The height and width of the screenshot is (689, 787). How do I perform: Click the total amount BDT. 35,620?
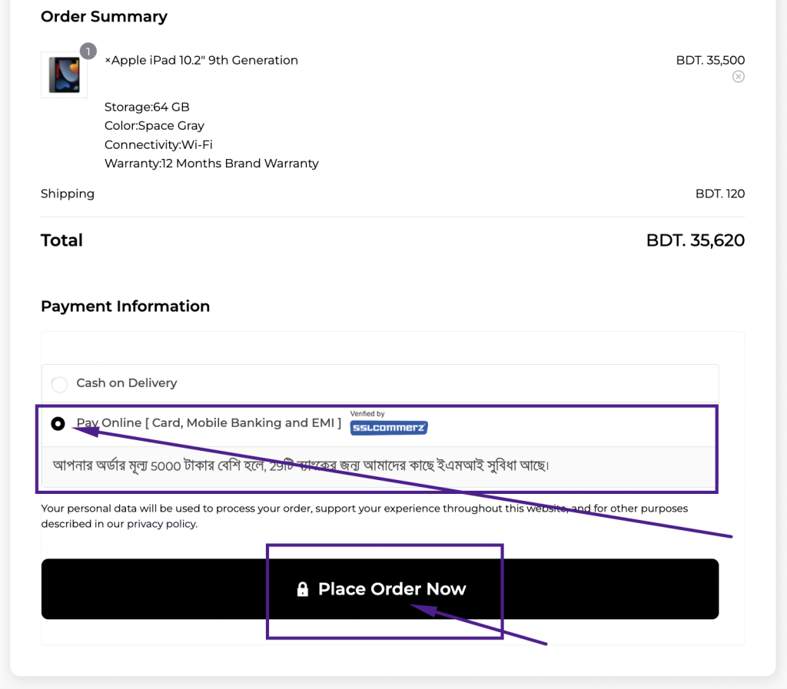coord(695,240)
